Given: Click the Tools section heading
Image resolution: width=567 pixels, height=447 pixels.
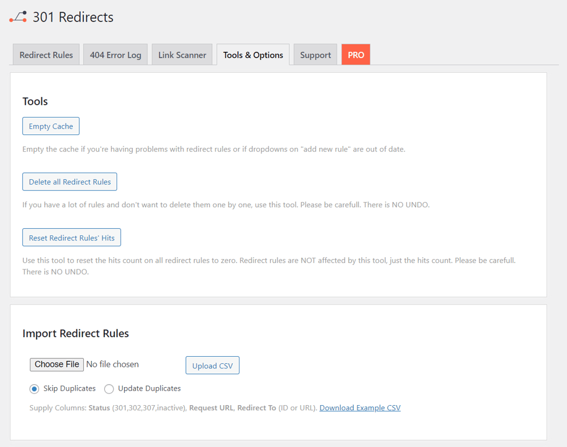Looking at the screenshot, I should pyautogui.click(x=34, y=101).
